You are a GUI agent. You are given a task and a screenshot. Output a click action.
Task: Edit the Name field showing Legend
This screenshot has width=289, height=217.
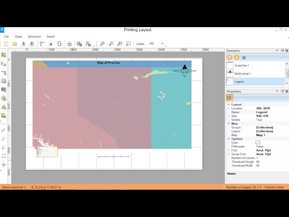point(262,112)
